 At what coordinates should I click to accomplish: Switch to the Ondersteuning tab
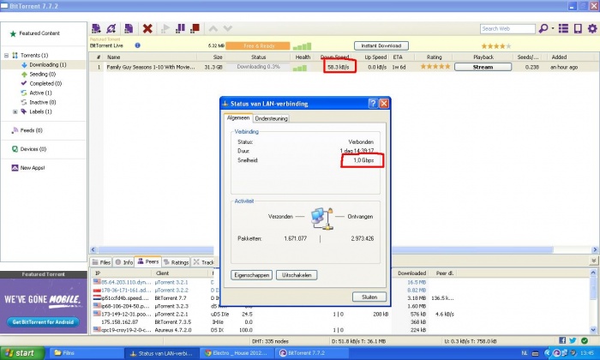(271, 118)
